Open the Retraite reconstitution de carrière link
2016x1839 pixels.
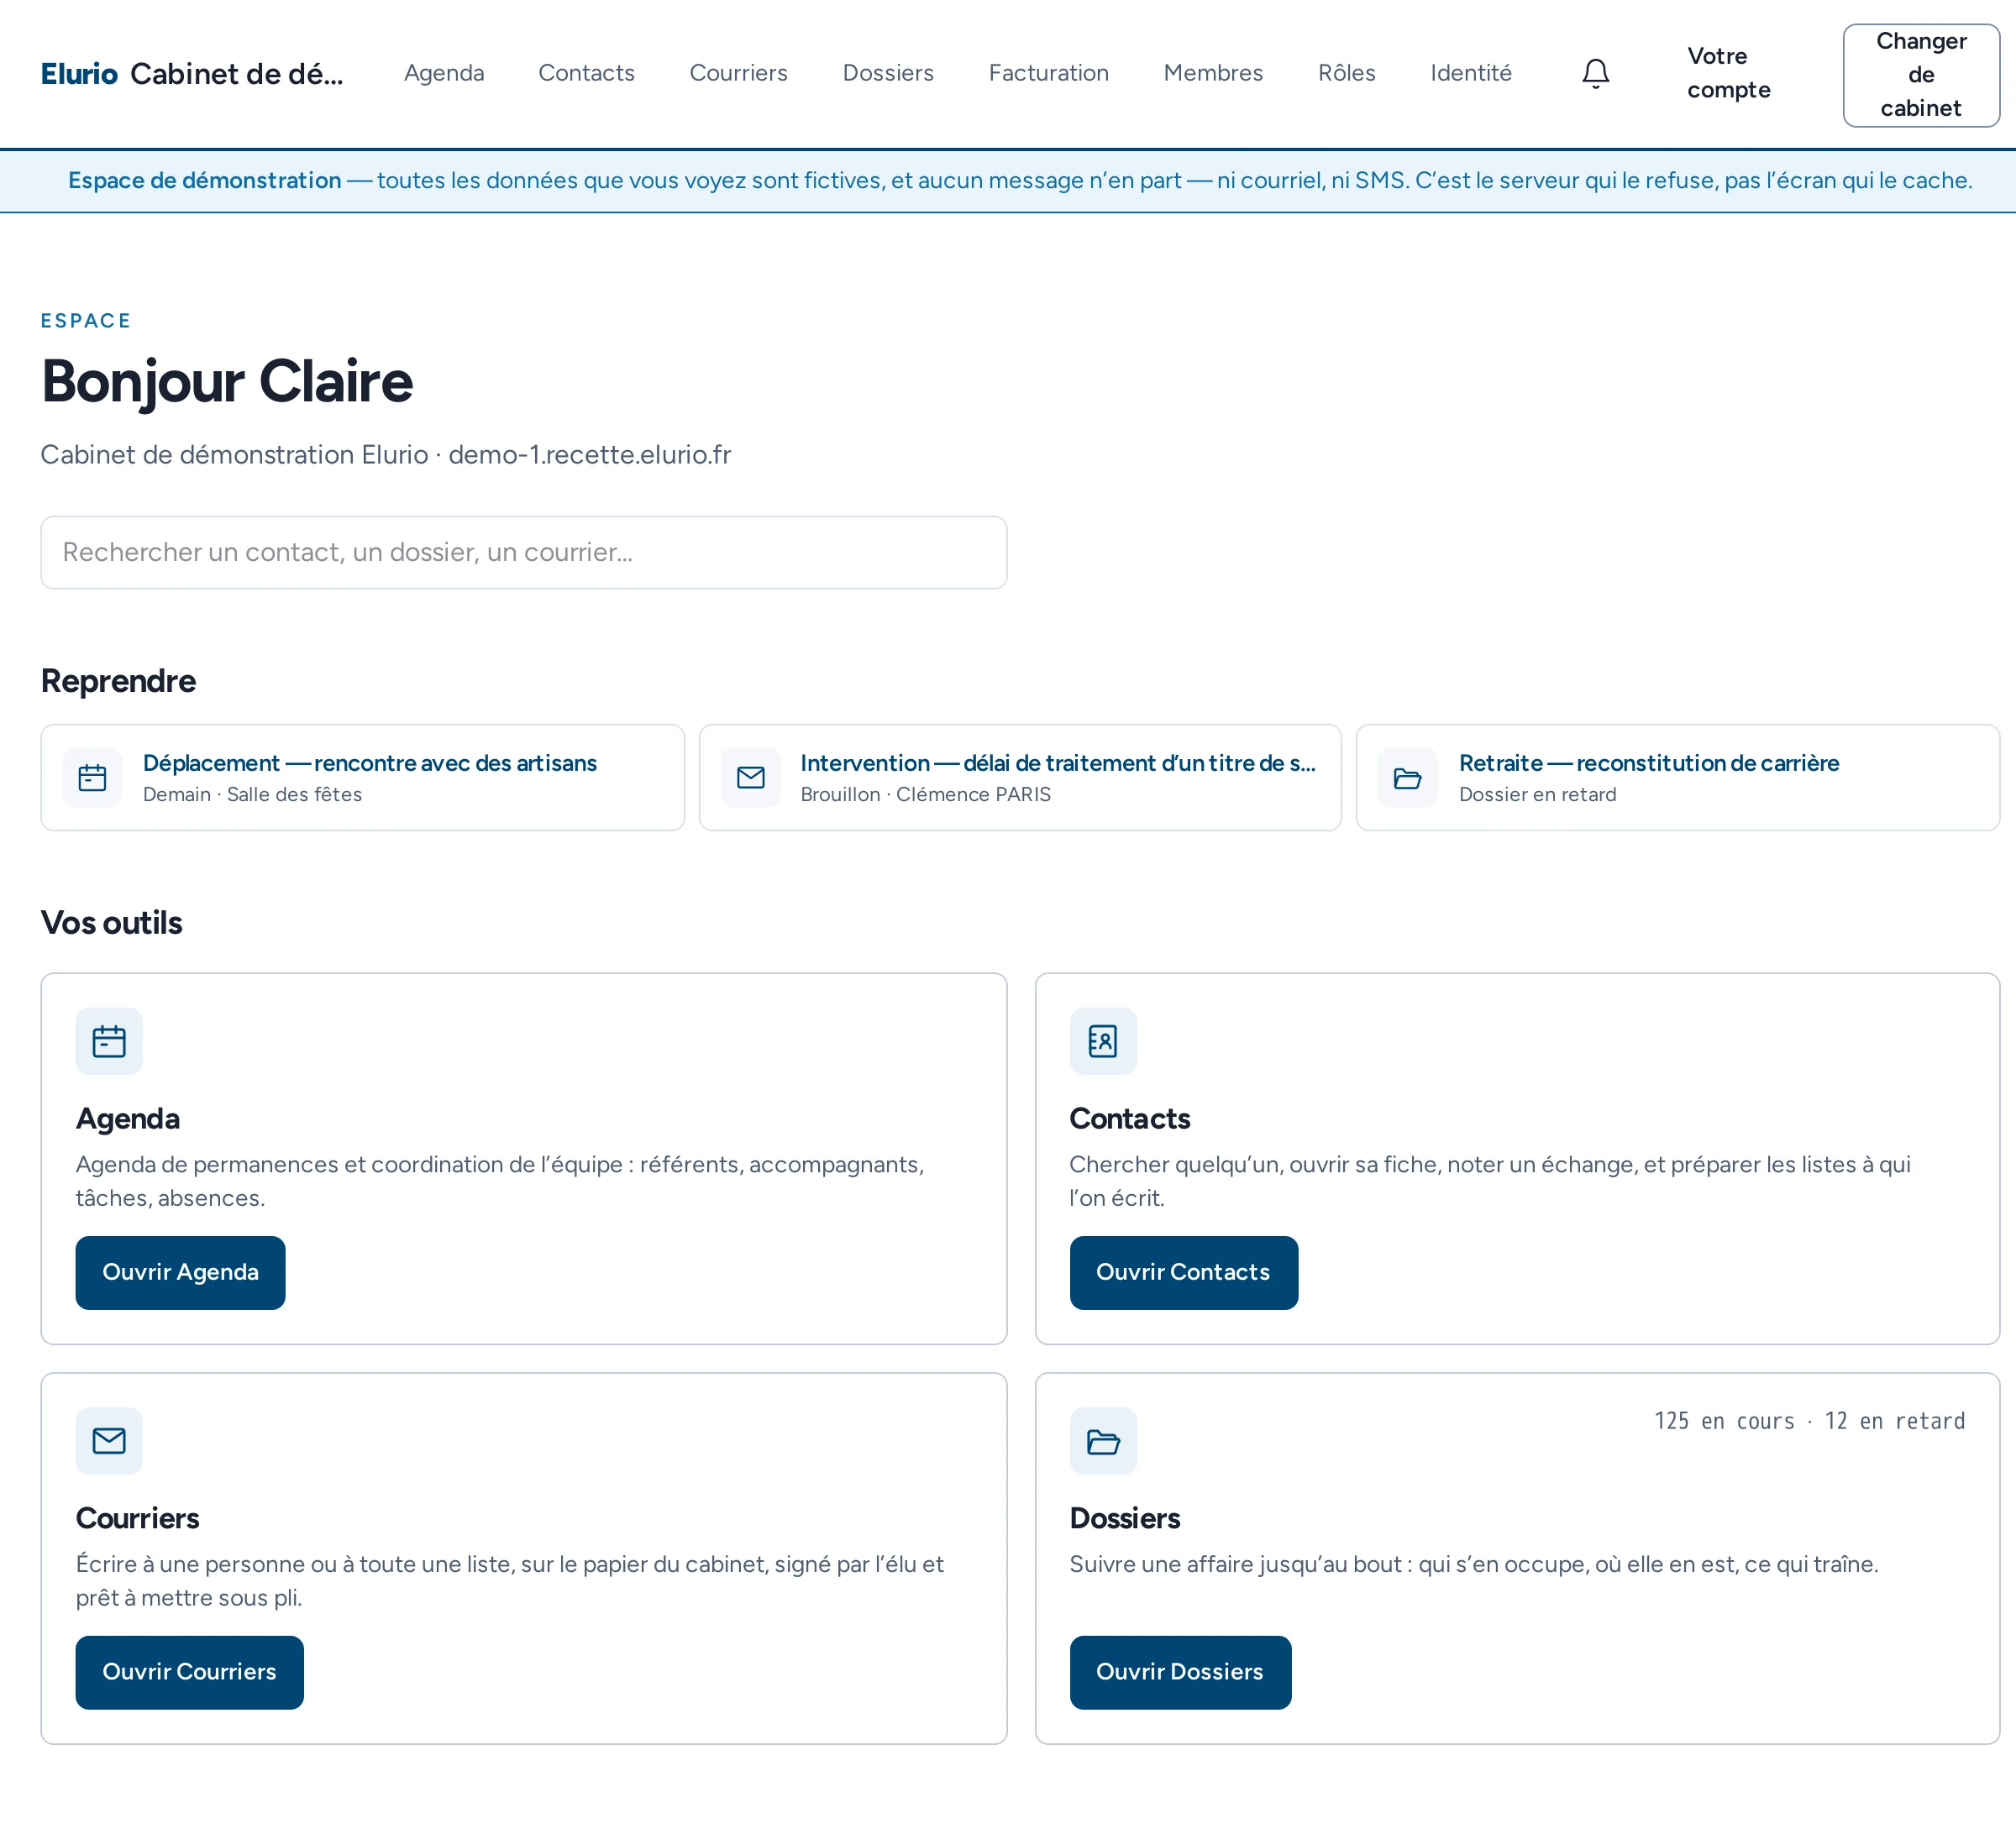1648,762
